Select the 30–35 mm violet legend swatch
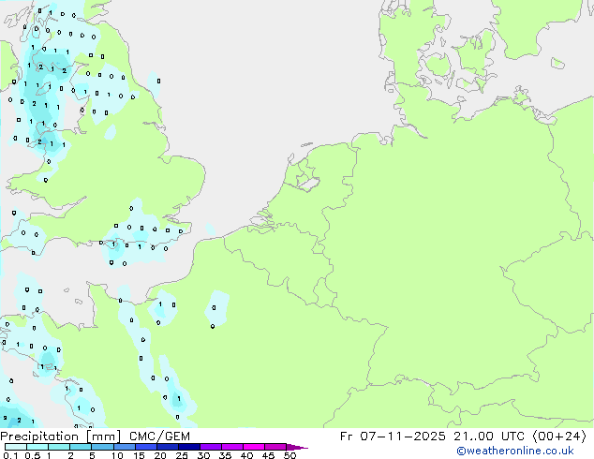Image resolution: width=594 pixels, height=459 pixels. click(x=211, y=447)
